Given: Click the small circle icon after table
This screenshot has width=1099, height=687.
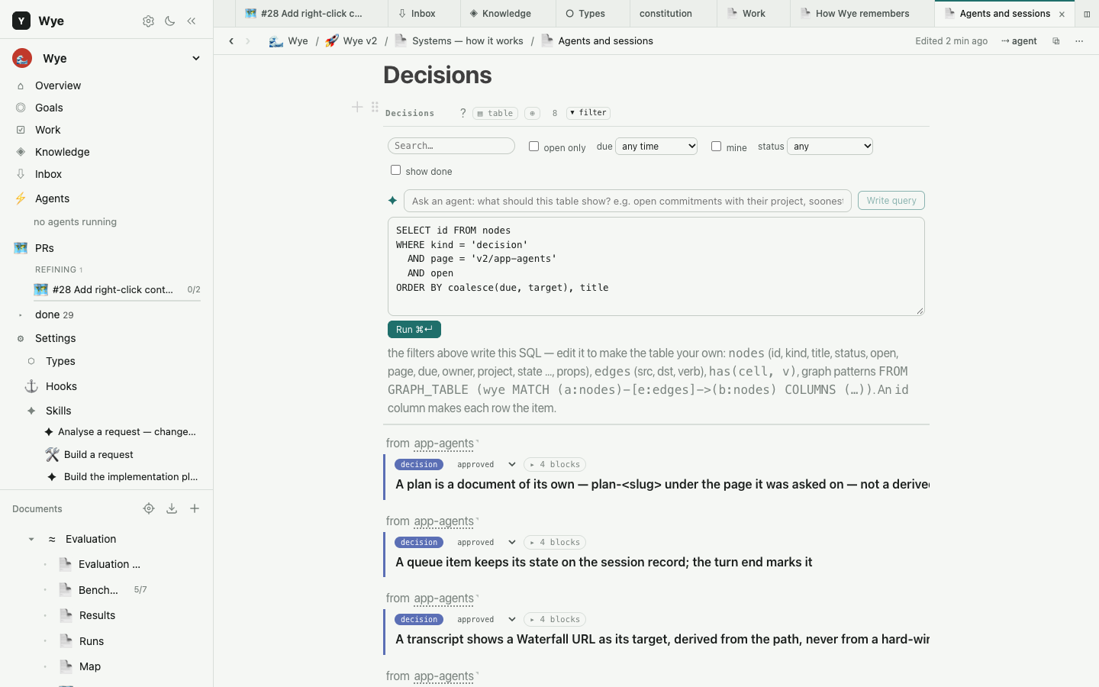Looking at the screenshot, I should tap(533, 113).
